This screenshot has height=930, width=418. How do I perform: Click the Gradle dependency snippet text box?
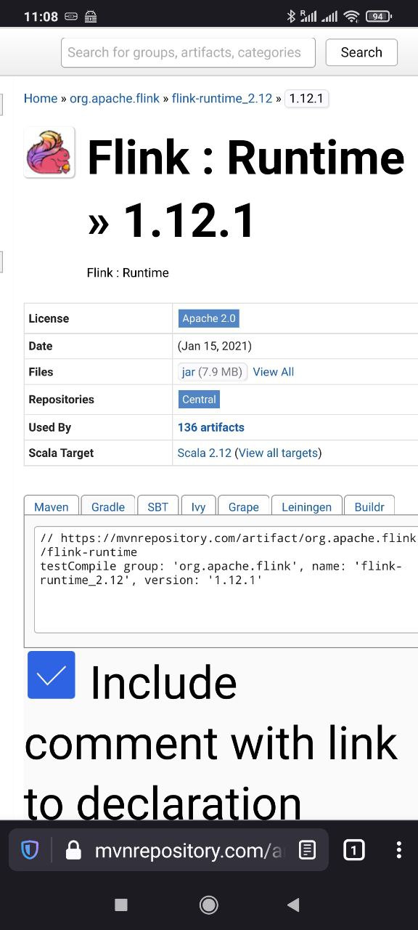click(226, 580)
